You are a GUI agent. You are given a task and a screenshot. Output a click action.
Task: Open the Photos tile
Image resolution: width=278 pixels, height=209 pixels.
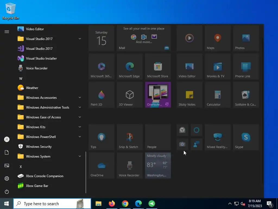[x=246, y=38]
